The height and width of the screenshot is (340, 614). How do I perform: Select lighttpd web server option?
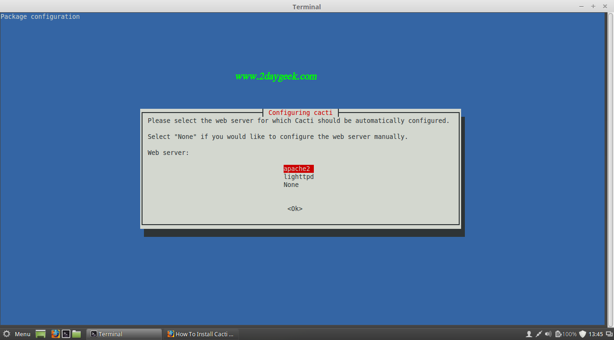(299, 177)
